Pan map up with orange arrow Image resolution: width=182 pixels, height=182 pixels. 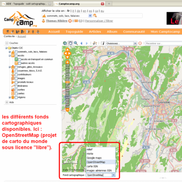click(x=67, y=50)
